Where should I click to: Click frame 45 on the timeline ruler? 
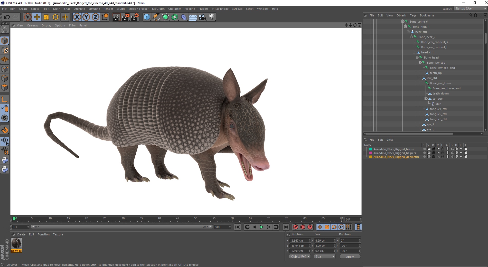[x=177, y=219]
